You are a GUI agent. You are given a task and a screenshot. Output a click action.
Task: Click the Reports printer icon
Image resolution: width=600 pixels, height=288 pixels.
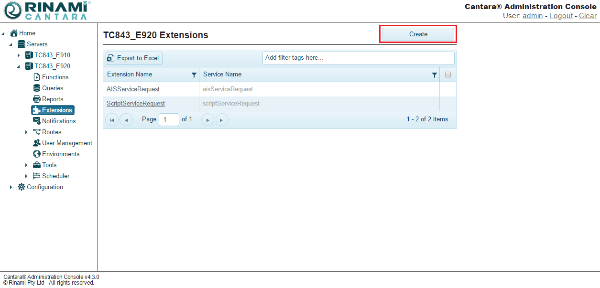coord(37,99)
